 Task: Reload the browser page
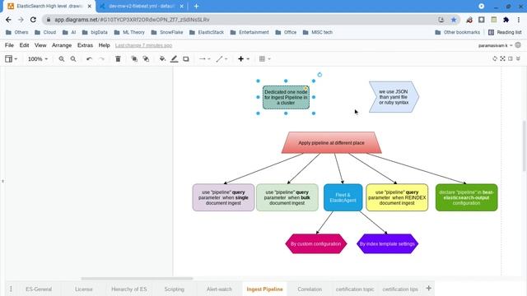pyautogui.click(x=33, y=20)
